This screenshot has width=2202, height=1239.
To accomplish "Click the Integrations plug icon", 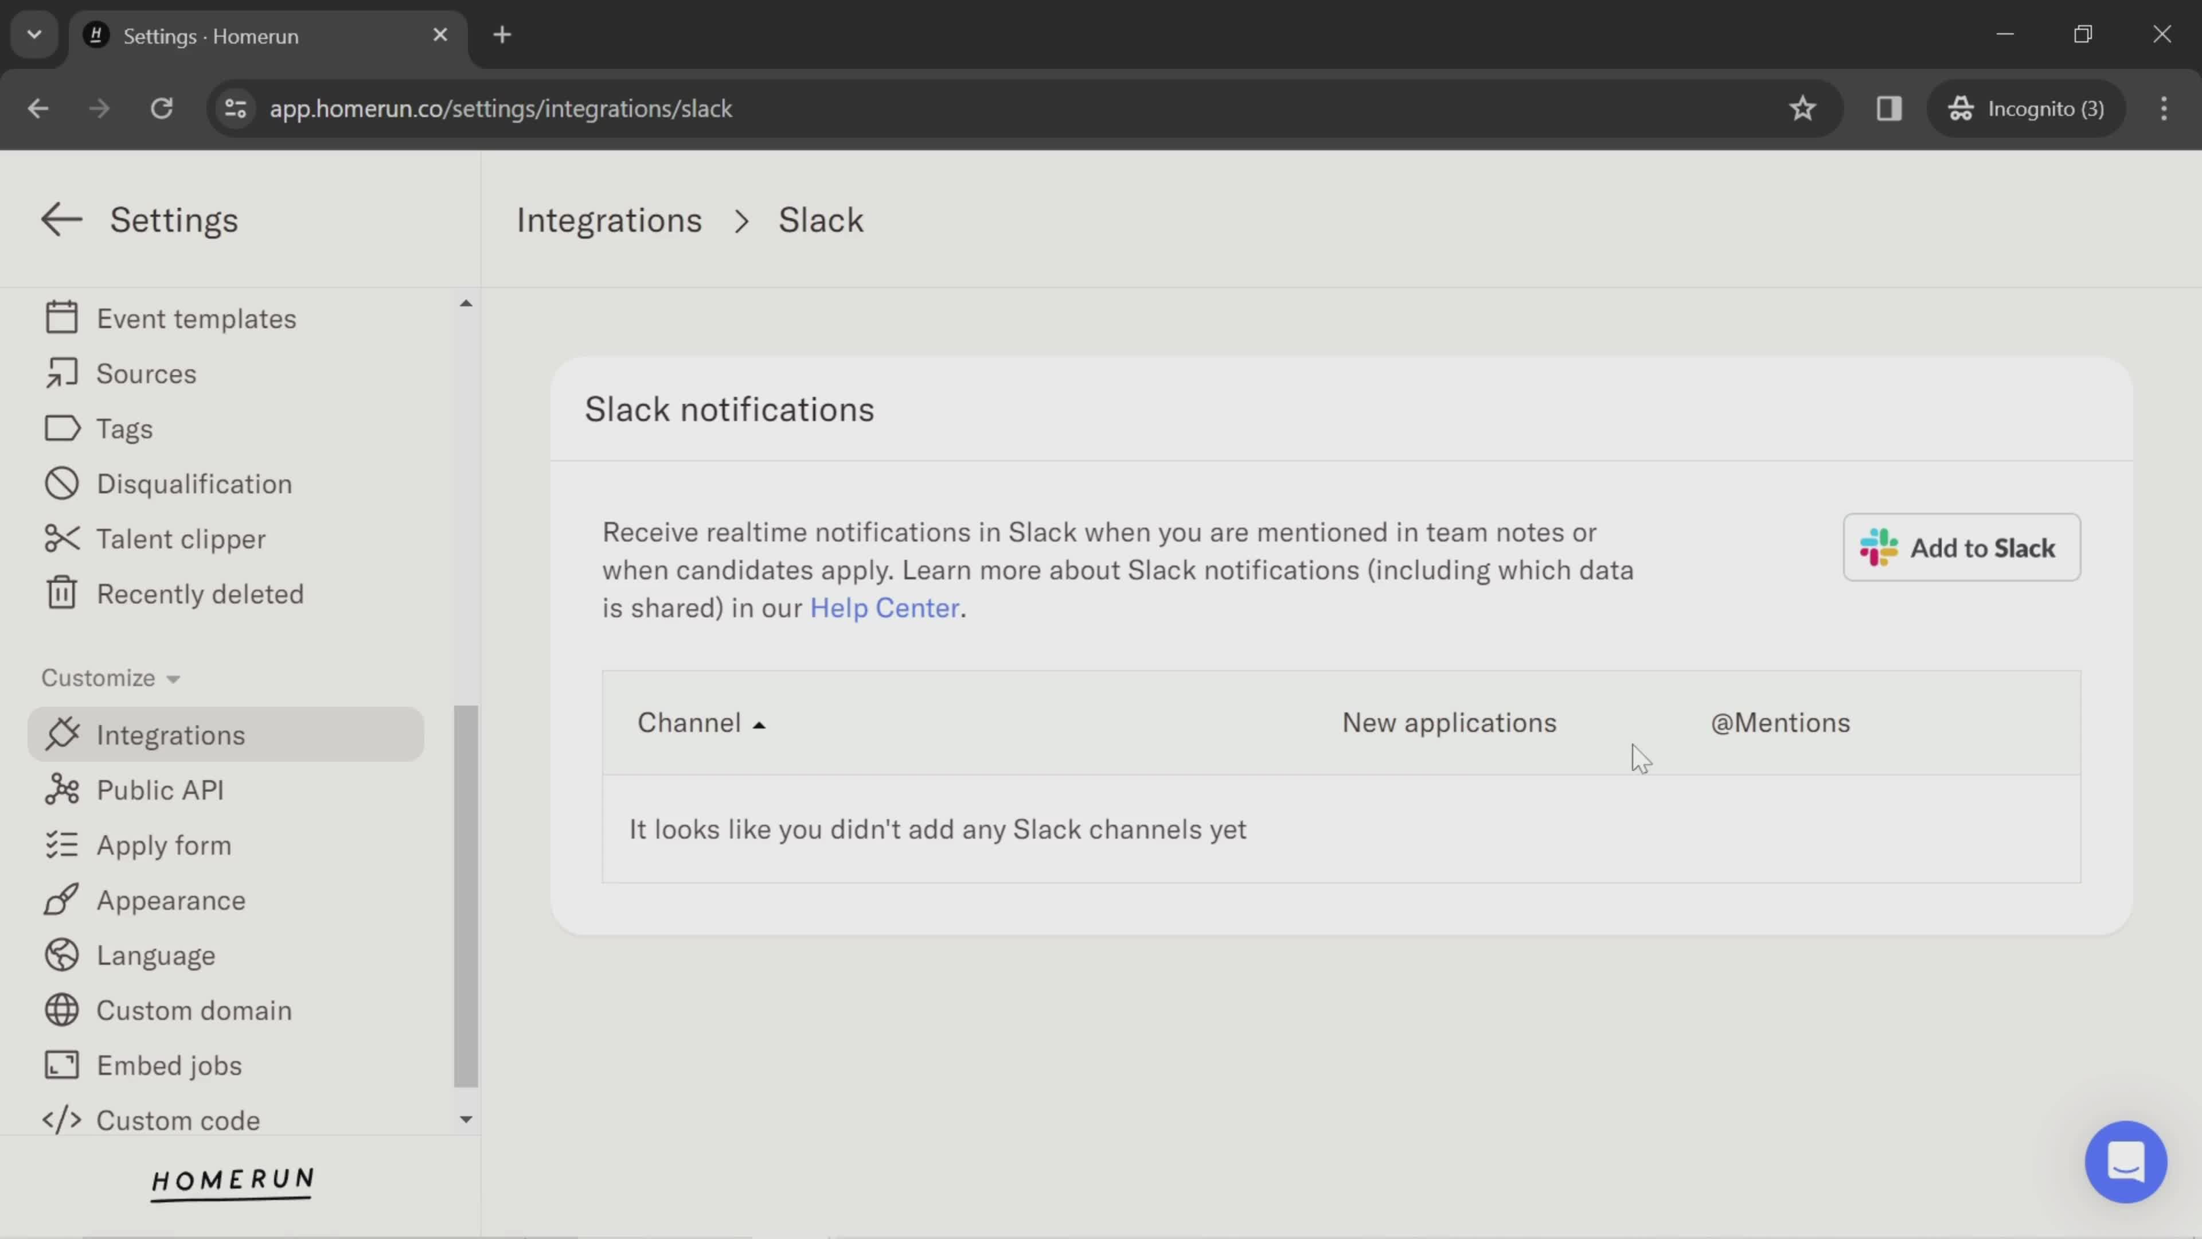I will pos(61,734).
